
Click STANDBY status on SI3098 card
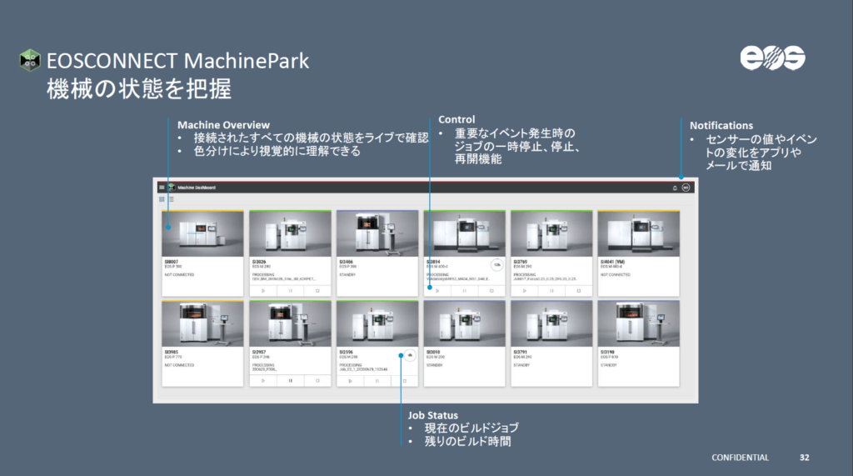435,365
